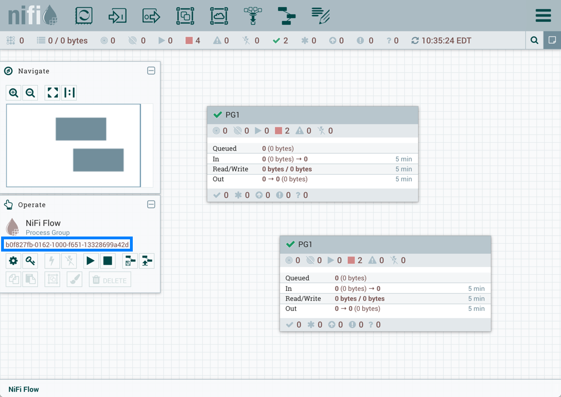Select the Processor icon in the toolbar

(83, 16)
